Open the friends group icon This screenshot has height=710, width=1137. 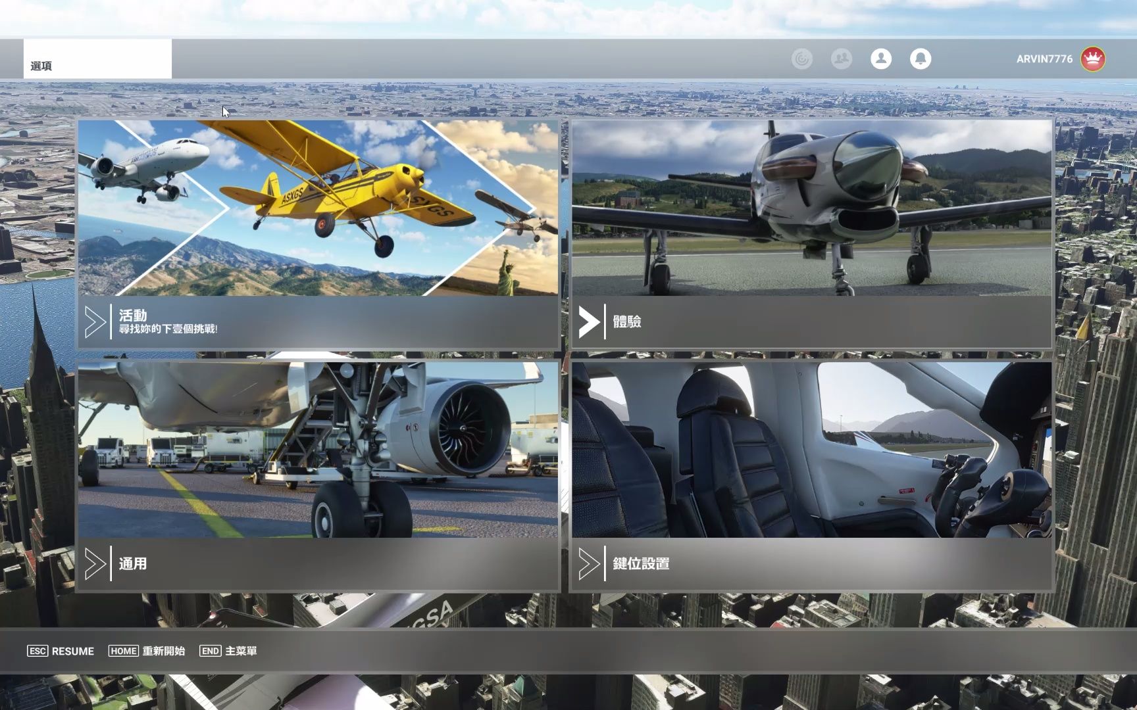click(841, 59)
